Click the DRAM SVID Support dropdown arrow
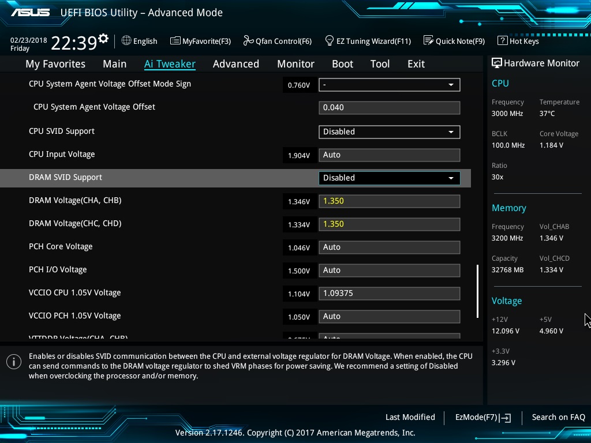 [x=451, y=178]
